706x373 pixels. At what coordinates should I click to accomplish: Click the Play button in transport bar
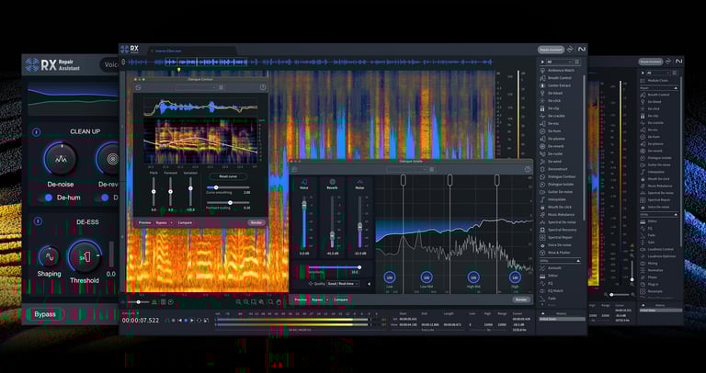pyautogui.click(x=192, y=321)
